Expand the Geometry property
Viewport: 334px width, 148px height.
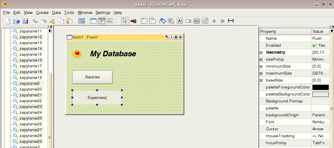[x=261, y=53]
